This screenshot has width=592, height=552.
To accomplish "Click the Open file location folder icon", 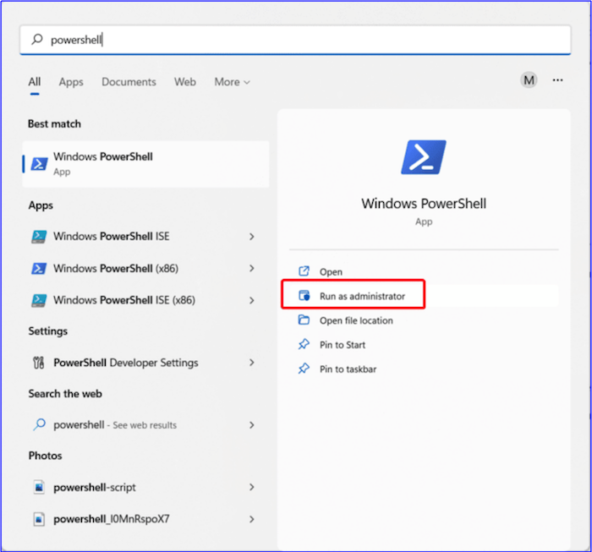I will pos(304,320).
